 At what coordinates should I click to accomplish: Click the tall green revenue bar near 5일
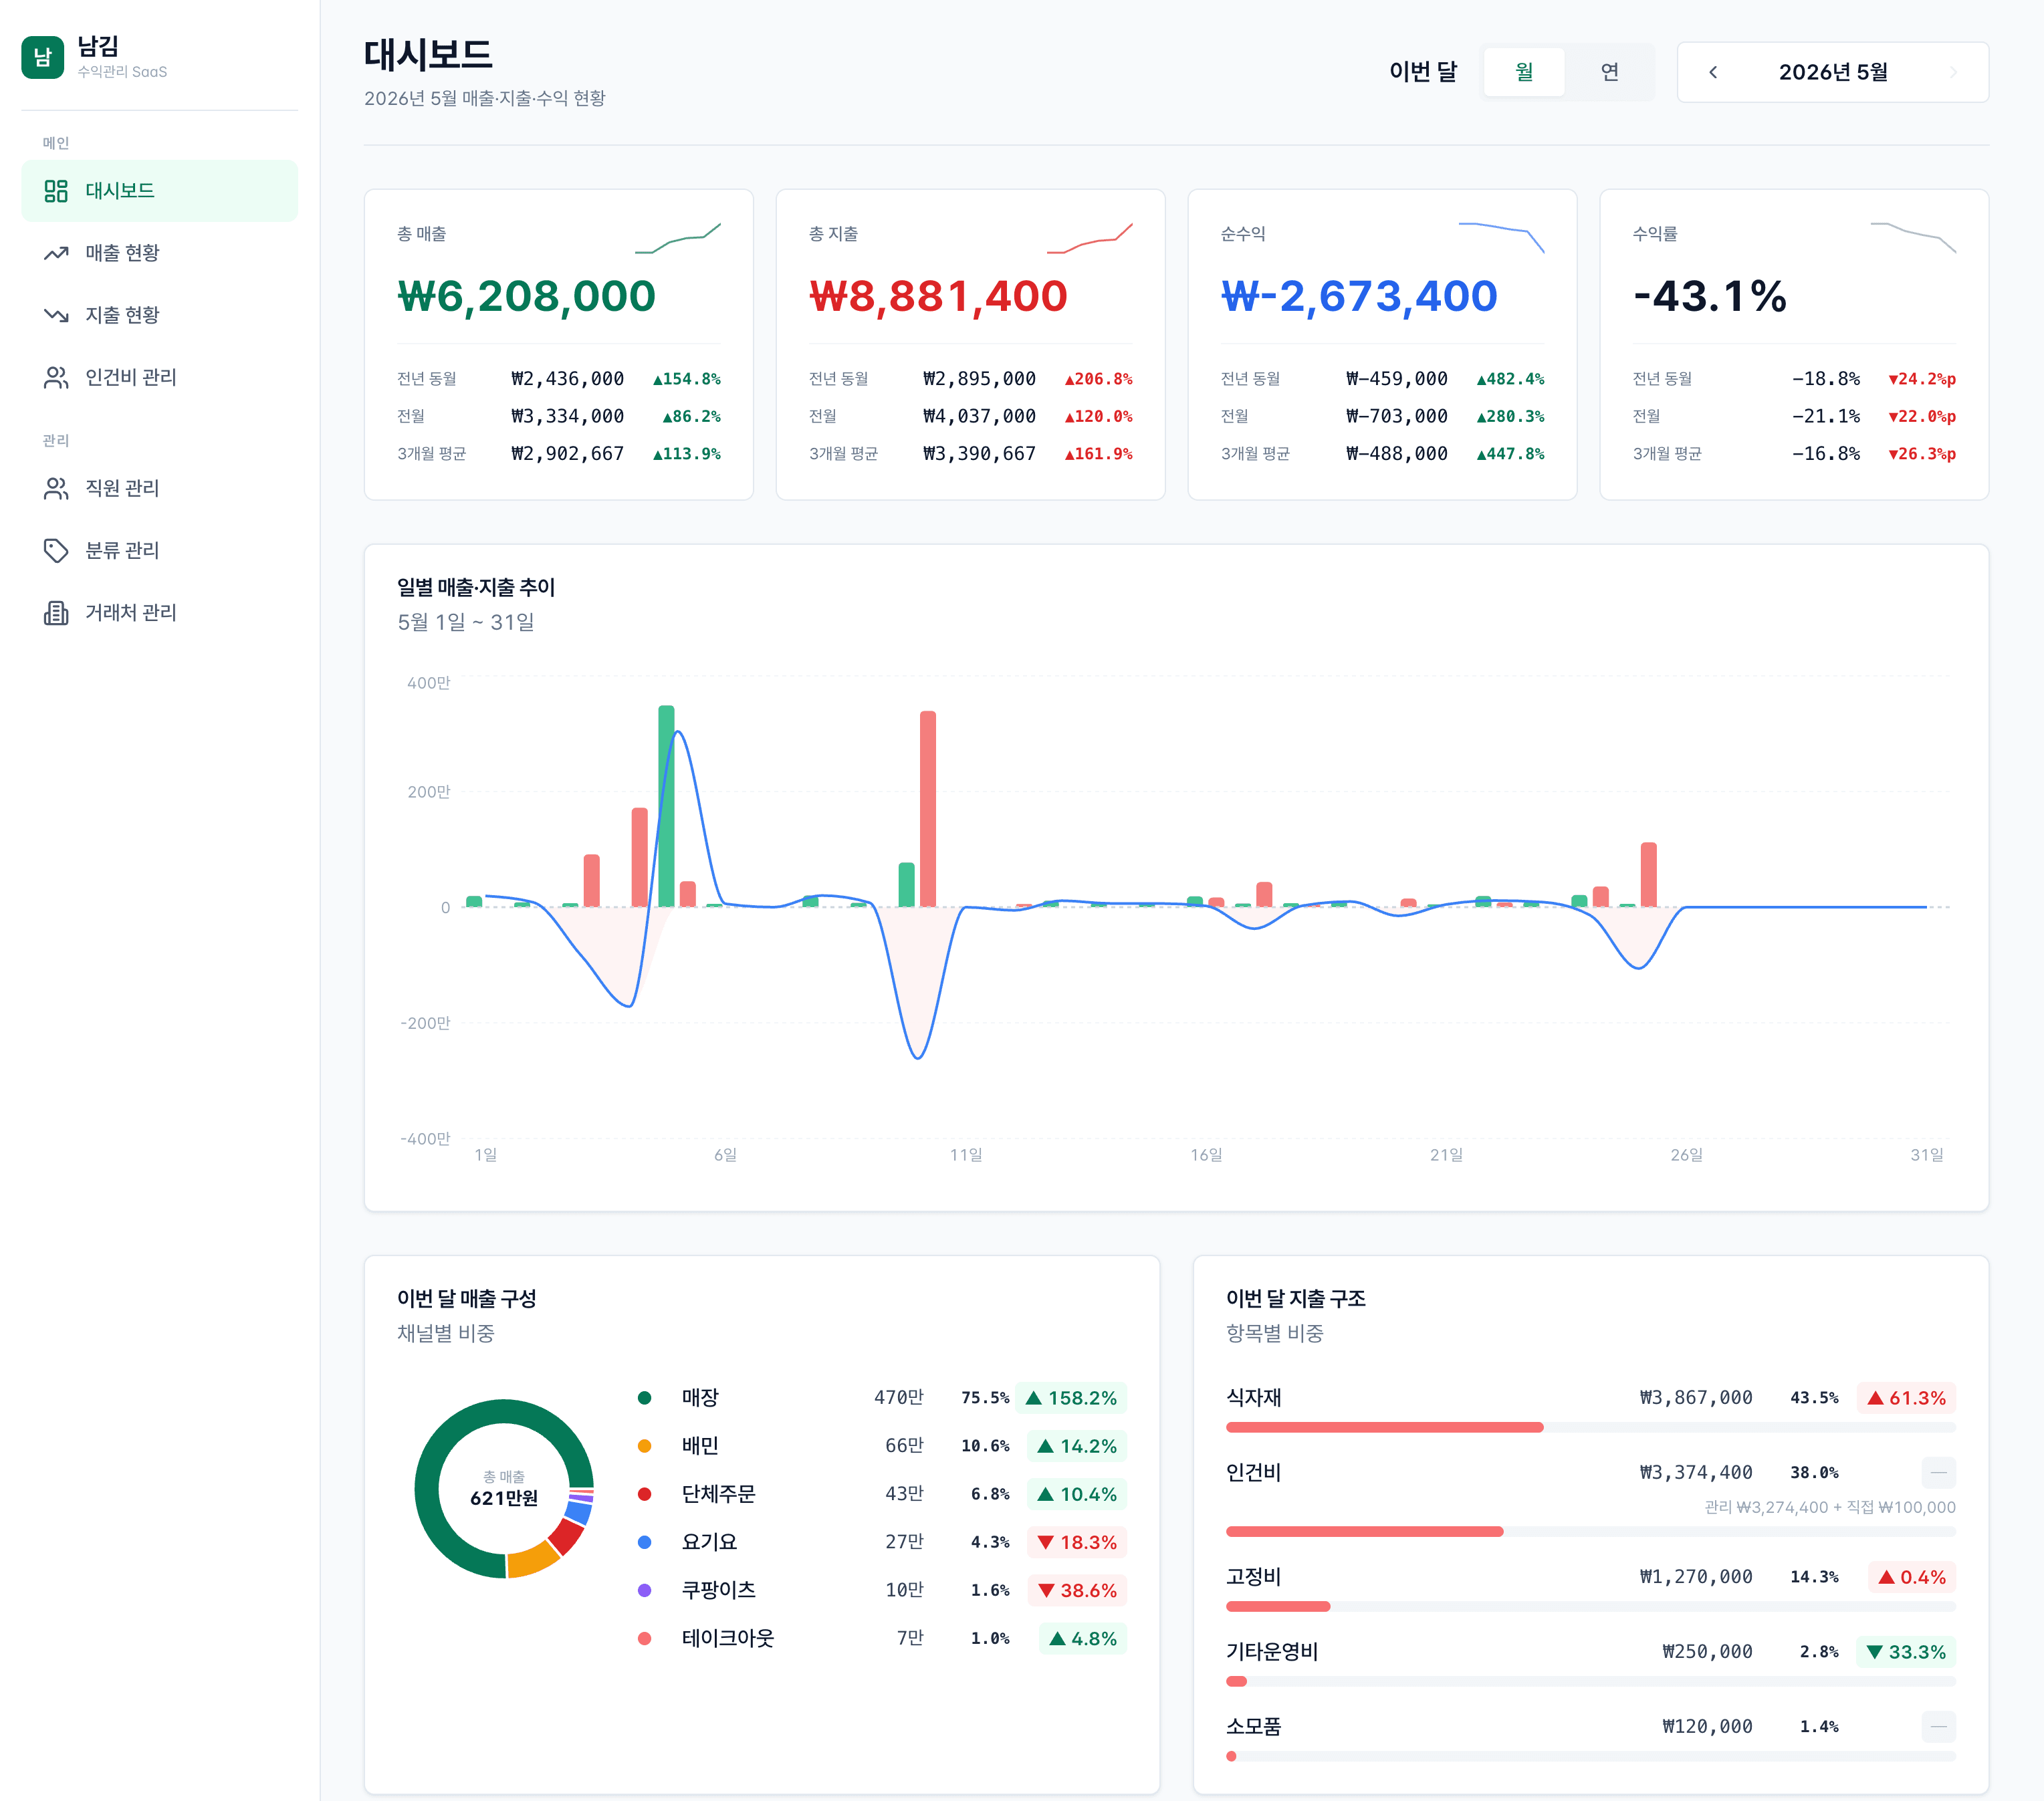(x=666, y=806)
